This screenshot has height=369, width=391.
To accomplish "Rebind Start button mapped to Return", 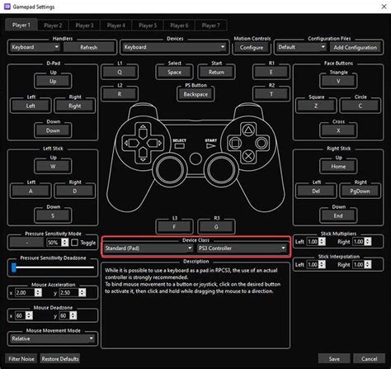I will click(x=216, y=72).
